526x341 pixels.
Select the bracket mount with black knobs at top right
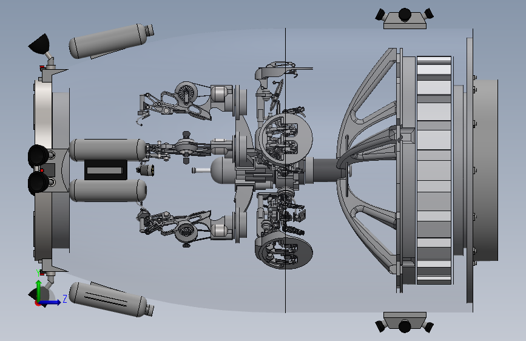tap(405, 18)
